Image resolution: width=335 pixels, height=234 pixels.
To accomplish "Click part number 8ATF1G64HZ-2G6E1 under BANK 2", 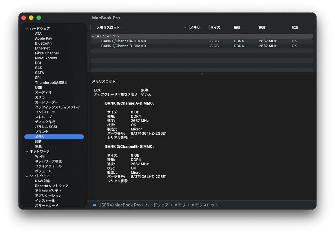I will (x=149, y=177).
